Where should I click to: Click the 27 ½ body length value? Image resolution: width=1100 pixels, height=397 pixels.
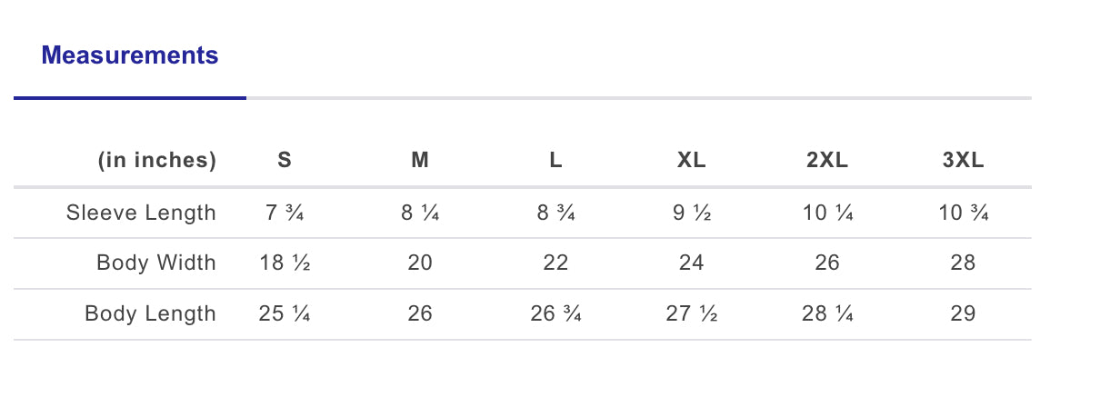click(x=691, y=314)
